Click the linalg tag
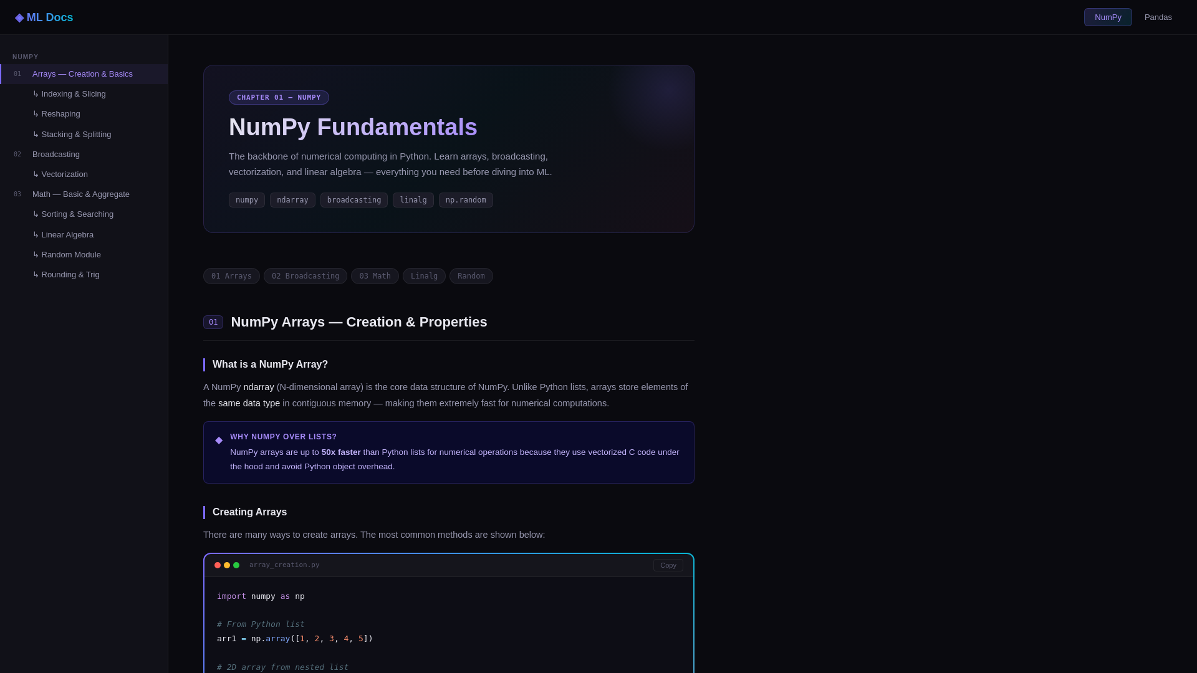The width and height of the screenshot is (1197, 673). coord(413,200)
